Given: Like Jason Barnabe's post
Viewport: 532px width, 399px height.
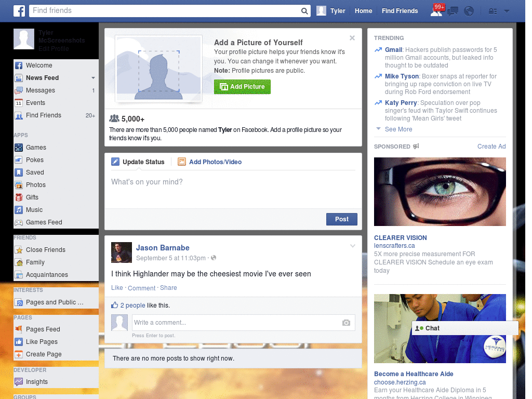Looking at the screenshot, I should [x=117, y=288].
